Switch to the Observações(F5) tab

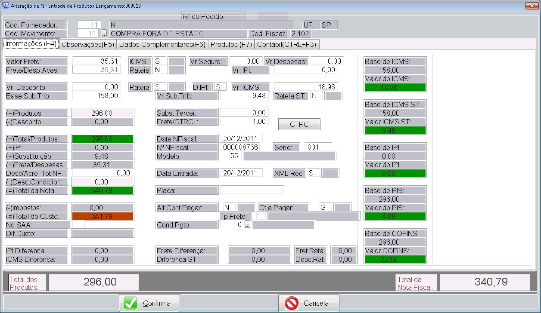coord(87,44)
